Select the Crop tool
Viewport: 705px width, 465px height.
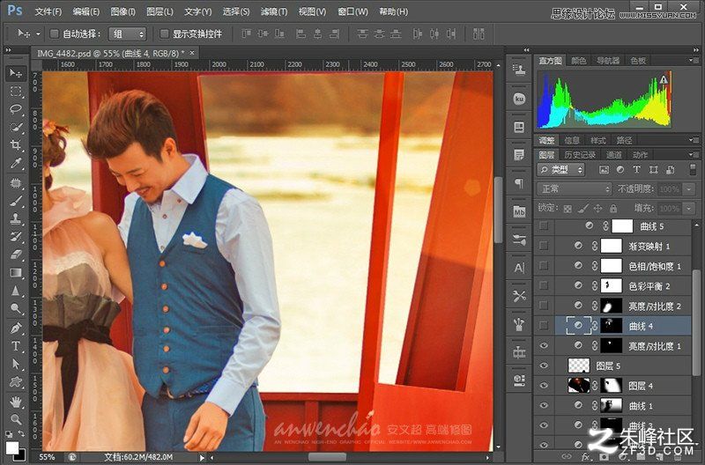click(16, 145)
